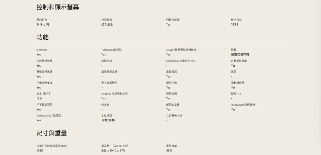321x155 pixels.
Task: Select the 18:88 digital display value
Action: pos(235,25)
